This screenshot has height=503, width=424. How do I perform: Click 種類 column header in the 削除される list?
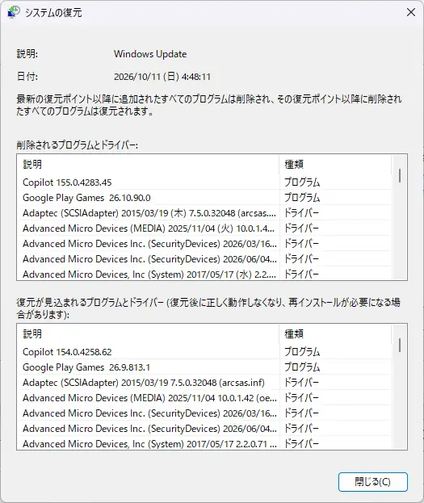click(x=335, y=165)
